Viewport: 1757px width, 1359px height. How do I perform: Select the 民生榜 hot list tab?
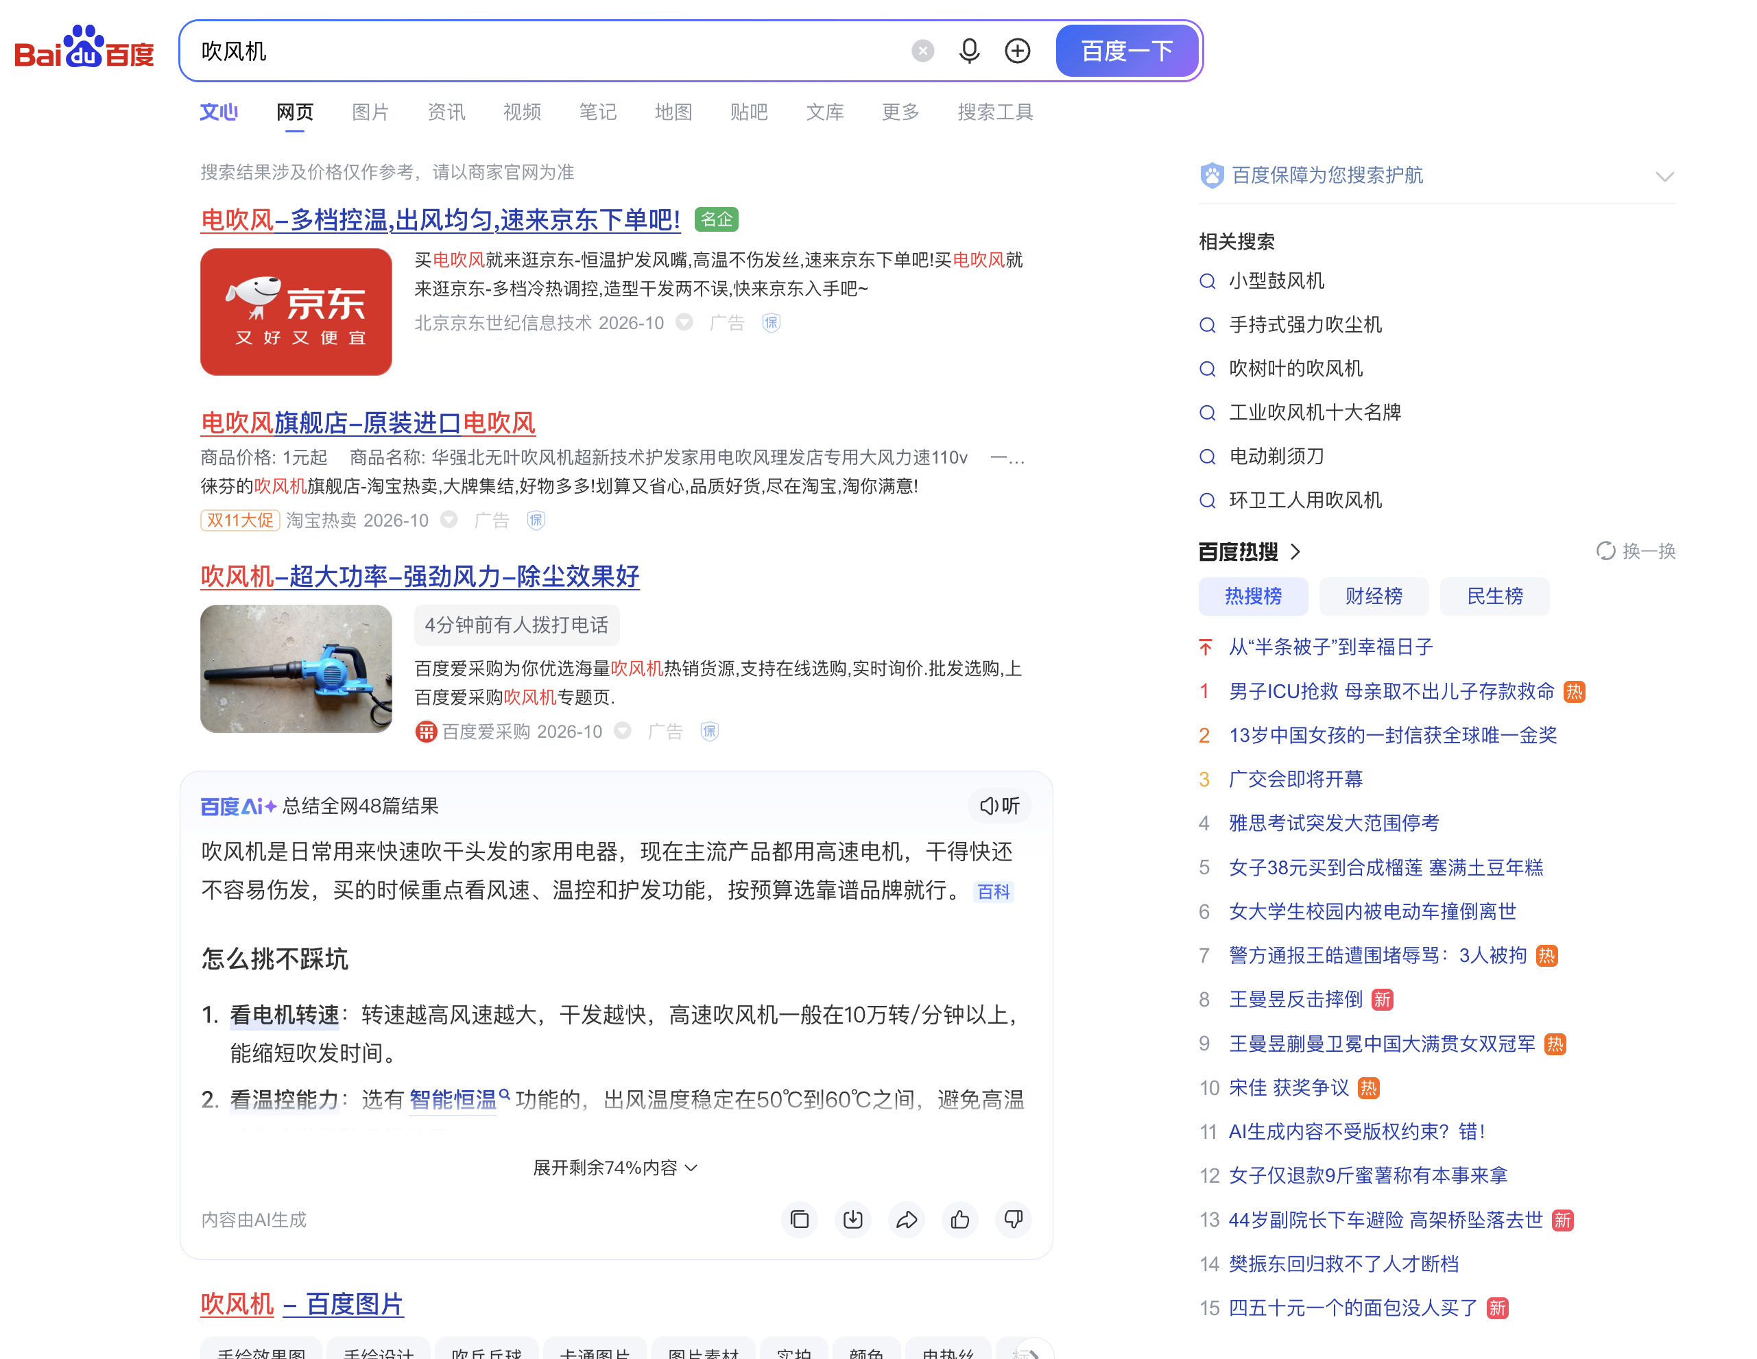pos(1495,596)
